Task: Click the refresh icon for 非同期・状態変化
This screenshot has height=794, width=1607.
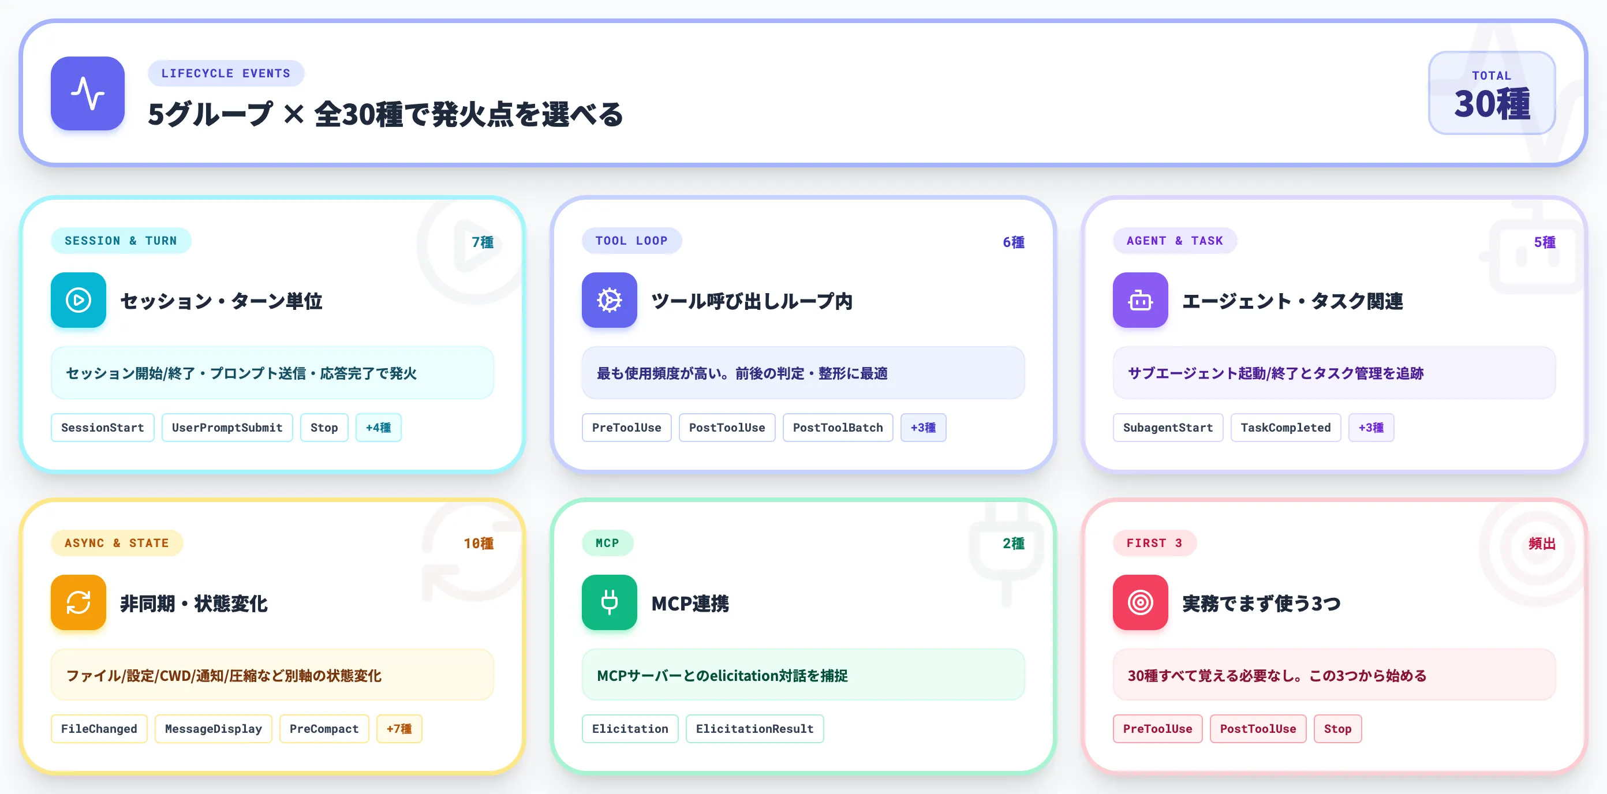Action: coord(79,602)
